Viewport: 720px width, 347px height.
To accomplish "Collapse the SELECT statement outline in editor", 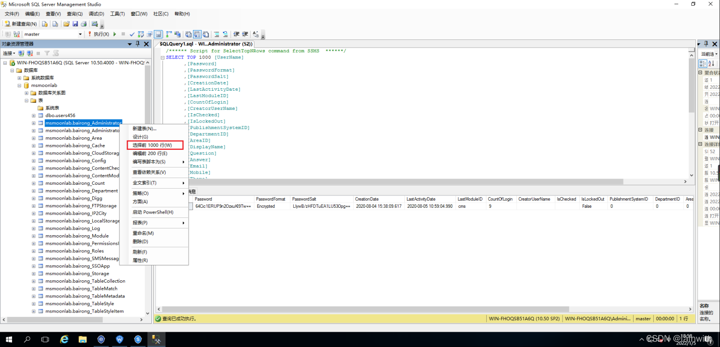I will click(x=163, y=58).
